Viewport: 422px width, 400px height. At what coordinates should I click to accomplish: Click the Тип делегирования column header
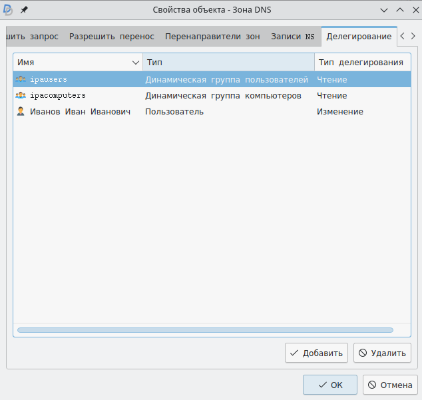click(361, 62)
